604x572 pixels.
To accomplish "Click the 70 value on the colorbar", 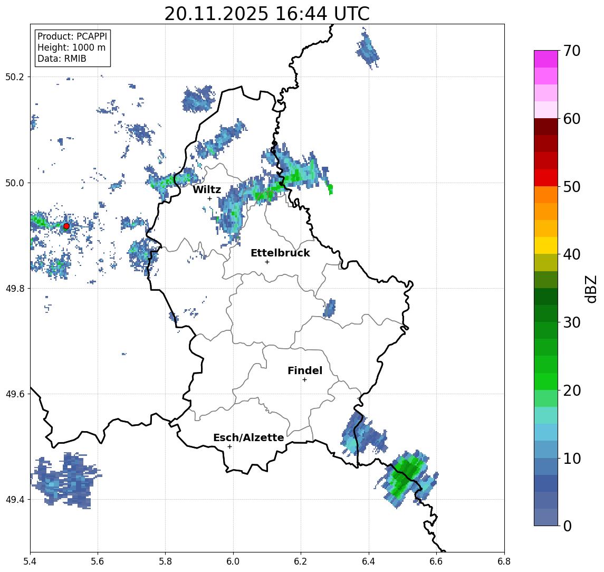I will pyautogui.click(x=571, y=51).
